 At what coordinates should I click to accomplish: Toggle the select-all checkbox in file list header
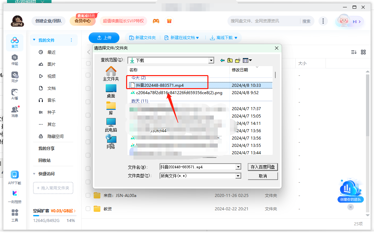tap(88, 63)
